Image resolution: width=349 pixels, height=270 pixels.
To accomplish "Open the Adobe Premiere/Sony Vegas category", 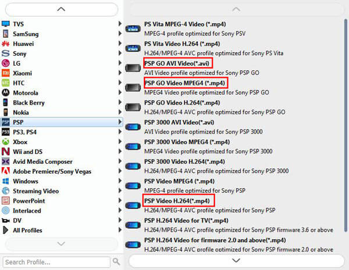I will pyautogui.click(x=62, y=171).
